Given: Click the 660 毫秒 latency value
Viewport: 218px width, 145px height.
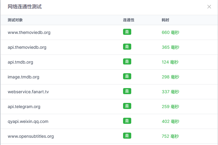Looking at the screenshot, I should coord(171,32).
